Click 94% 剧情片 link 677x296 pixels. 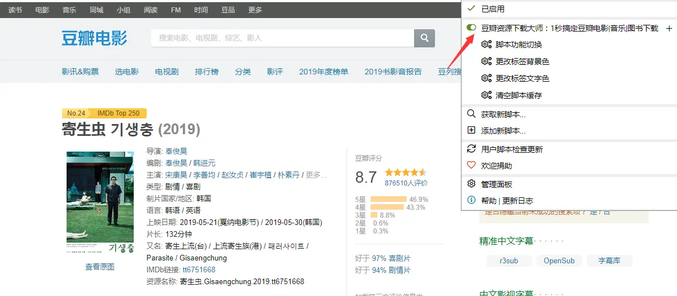392,270
